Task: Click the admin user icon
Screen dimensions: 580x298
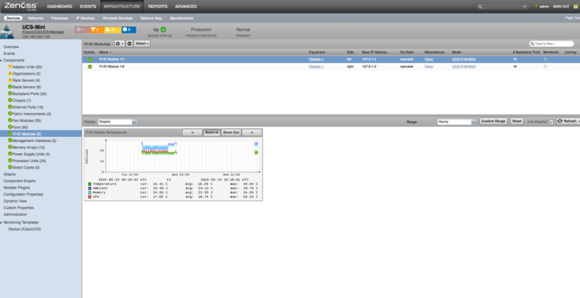Action: 536,7
